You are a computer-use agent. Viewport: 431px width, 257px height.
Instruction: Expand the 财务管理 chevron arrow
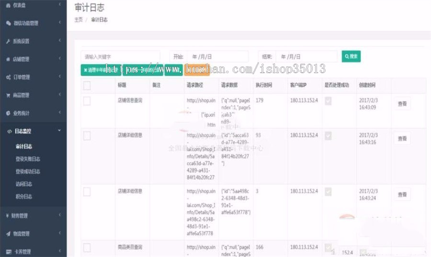(x=60, y=215)
